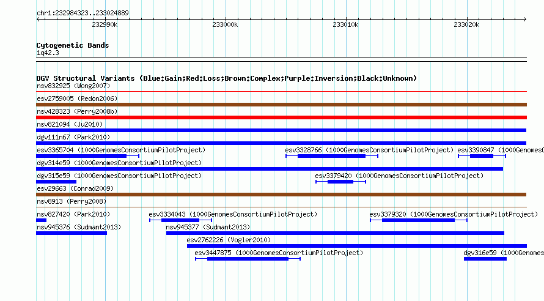Click the esv3379320 blue feature bar

(x=419, y=220)
